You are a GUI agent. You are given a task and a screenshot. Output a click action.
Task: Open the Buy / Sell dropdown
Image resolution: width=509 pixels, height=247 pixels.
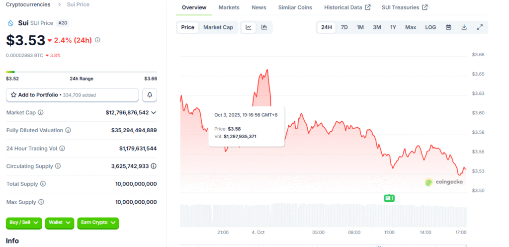pos(24,223)
